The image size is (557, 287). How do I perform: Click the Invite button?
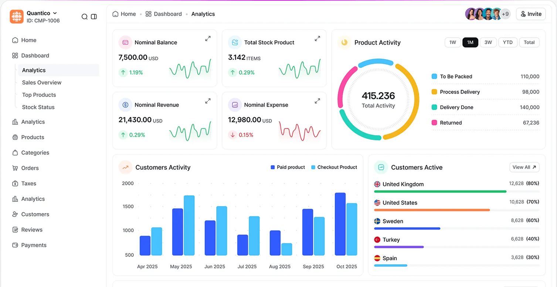click(x=531, y=14)
